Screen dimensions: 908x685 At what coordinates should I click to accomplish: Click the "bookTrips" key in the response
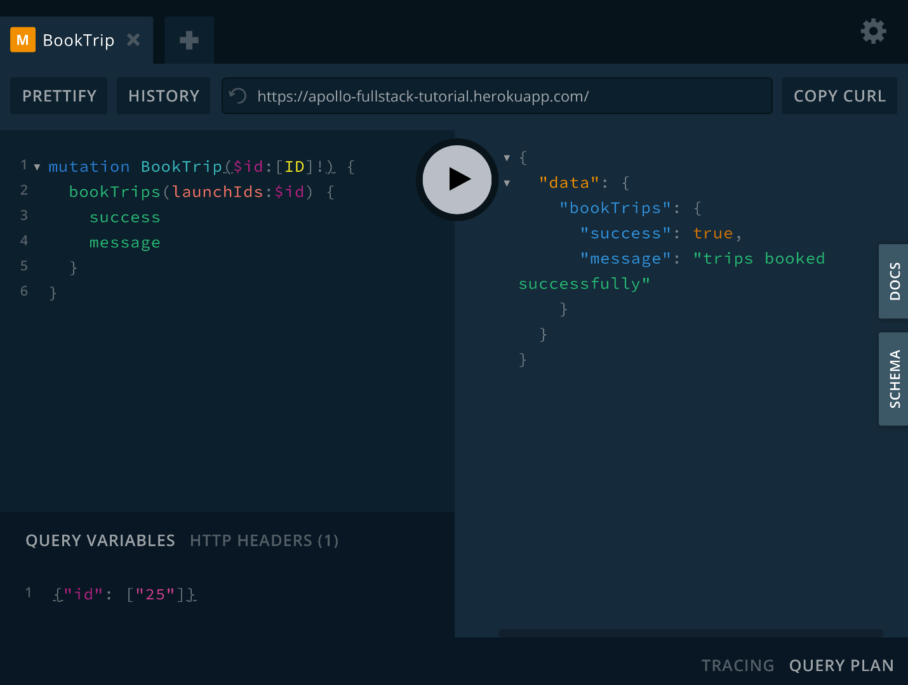click(615, 208)
